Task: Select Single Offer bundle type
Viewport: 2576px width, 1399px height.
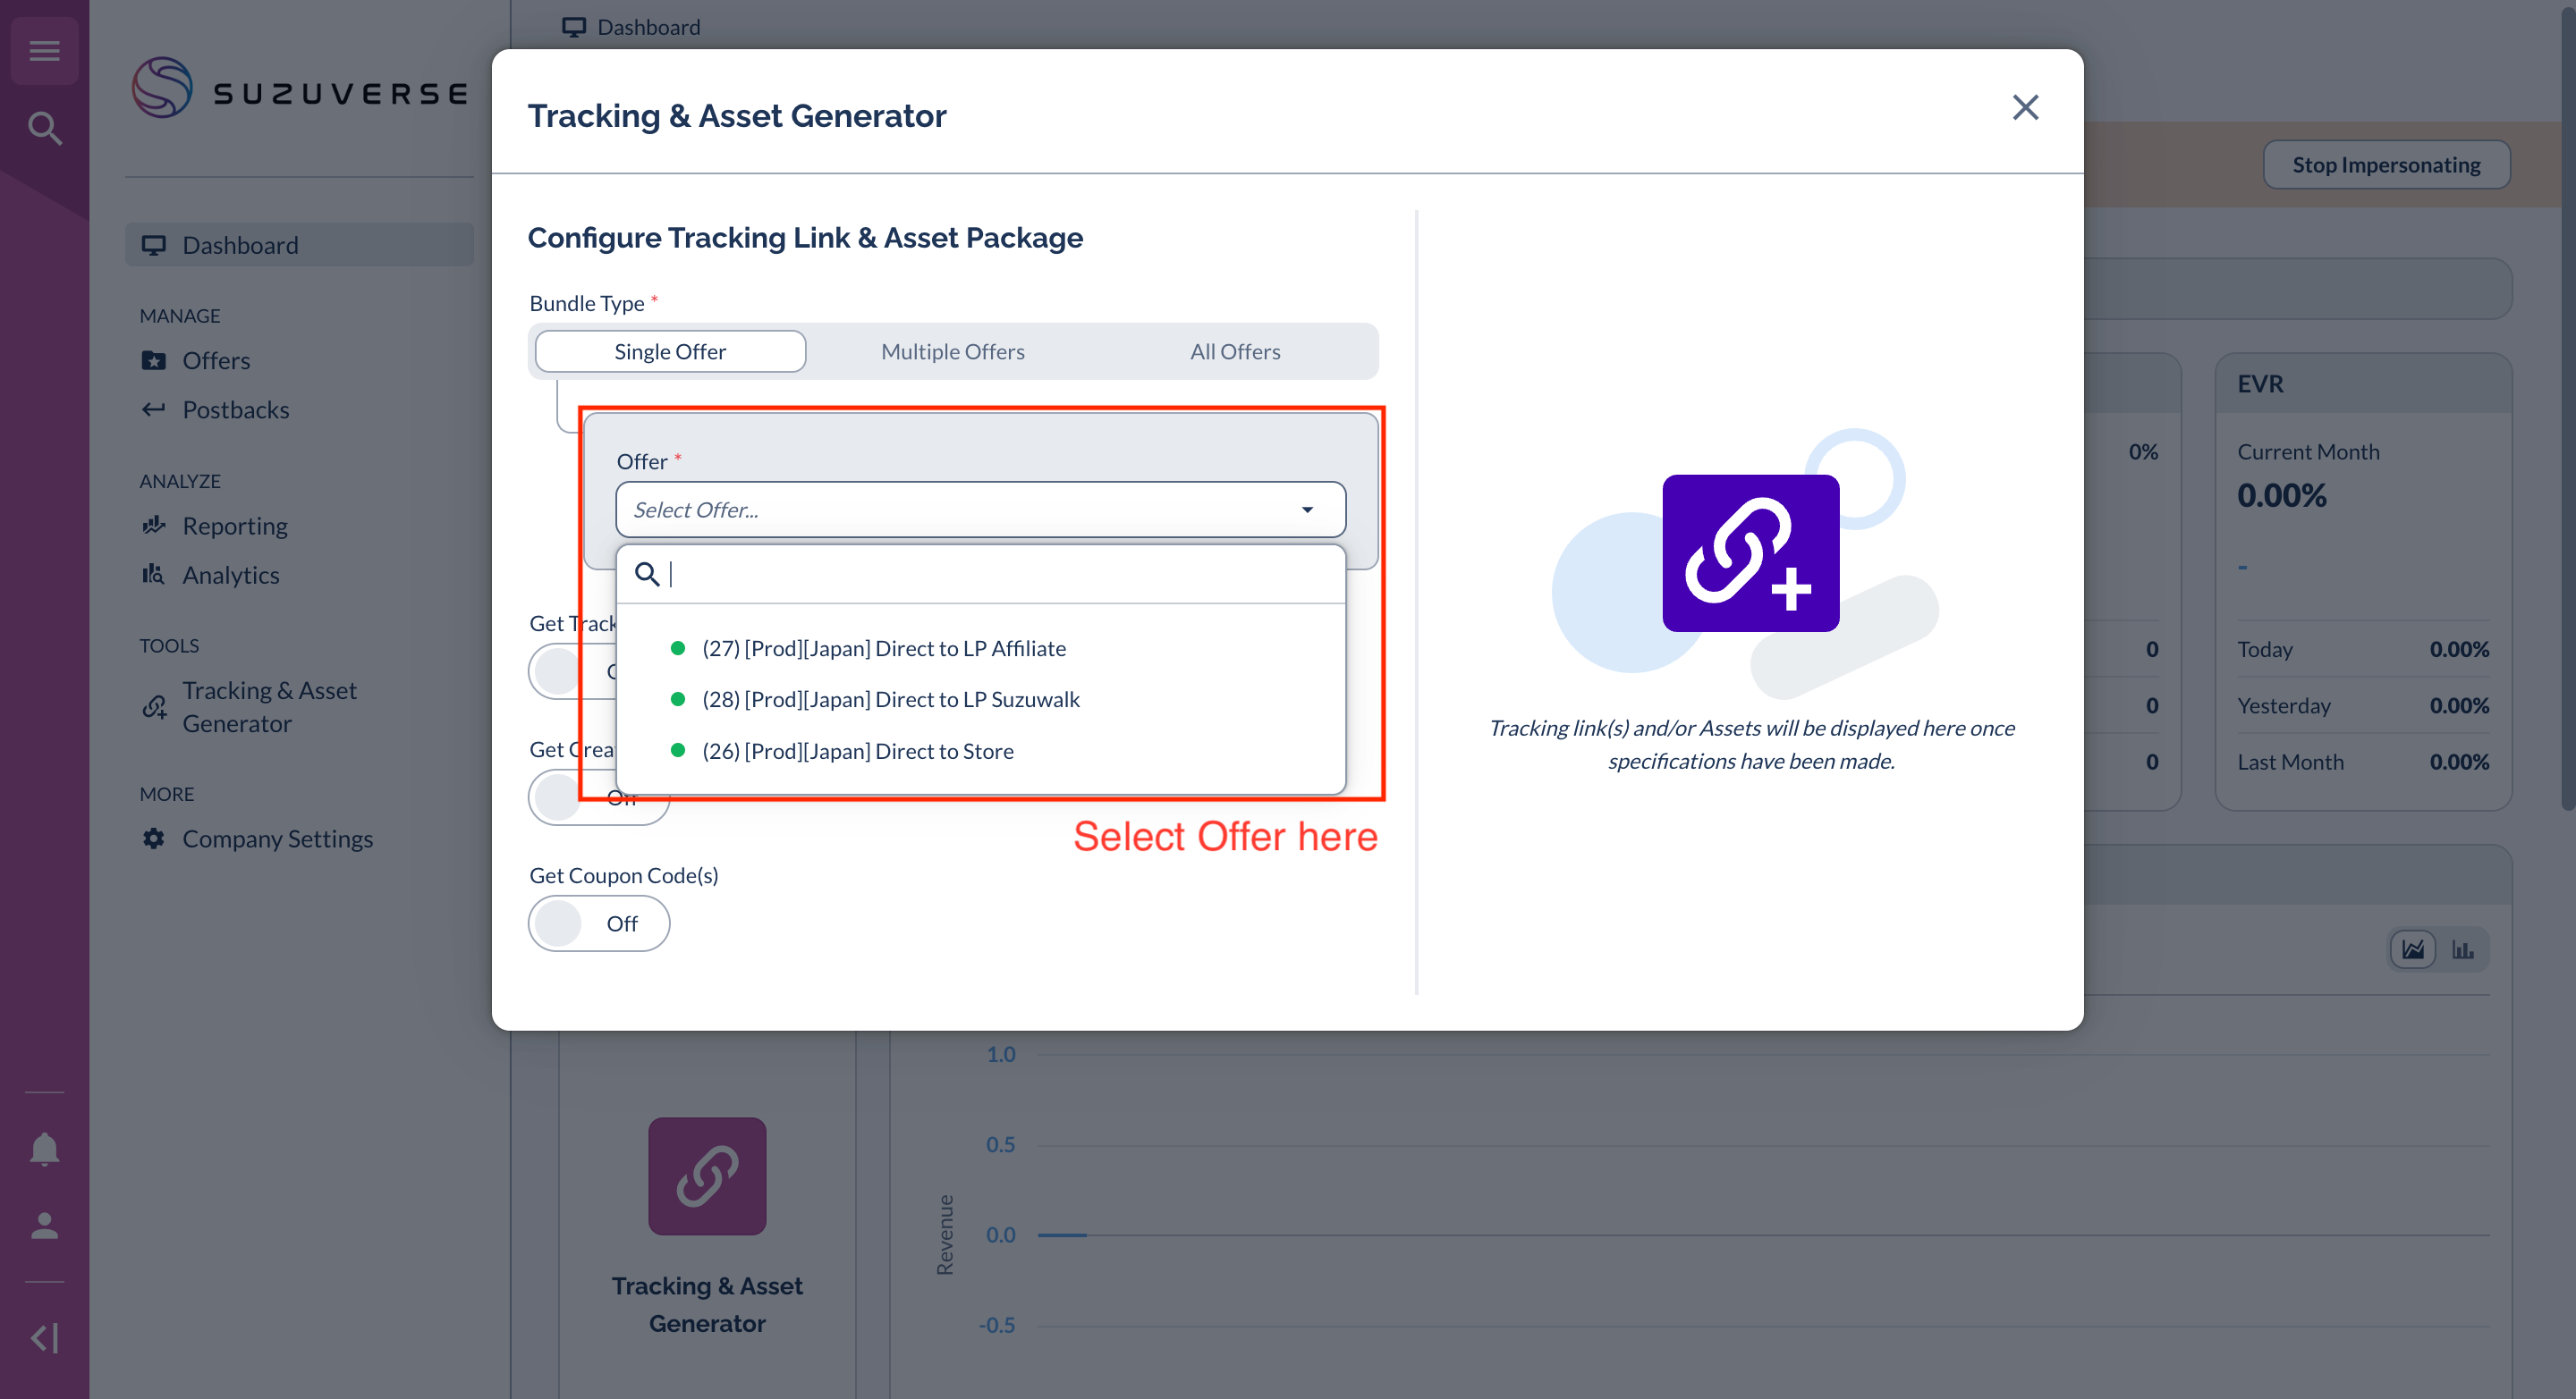Action: coord(670,351)
